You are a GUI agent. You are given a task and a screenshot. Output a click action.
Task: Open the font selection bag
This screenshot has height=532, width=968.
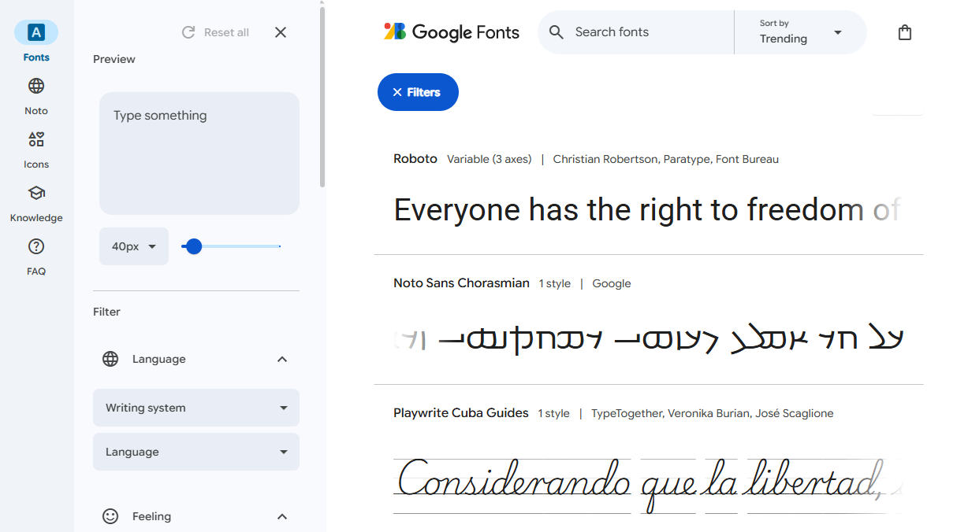(905, 32)
